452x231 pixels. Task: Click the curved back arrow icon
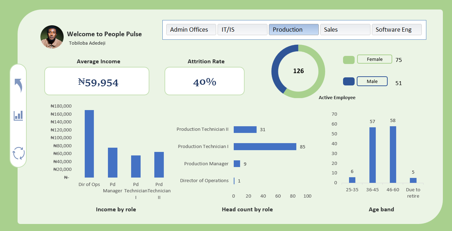(x=18, y=85)
